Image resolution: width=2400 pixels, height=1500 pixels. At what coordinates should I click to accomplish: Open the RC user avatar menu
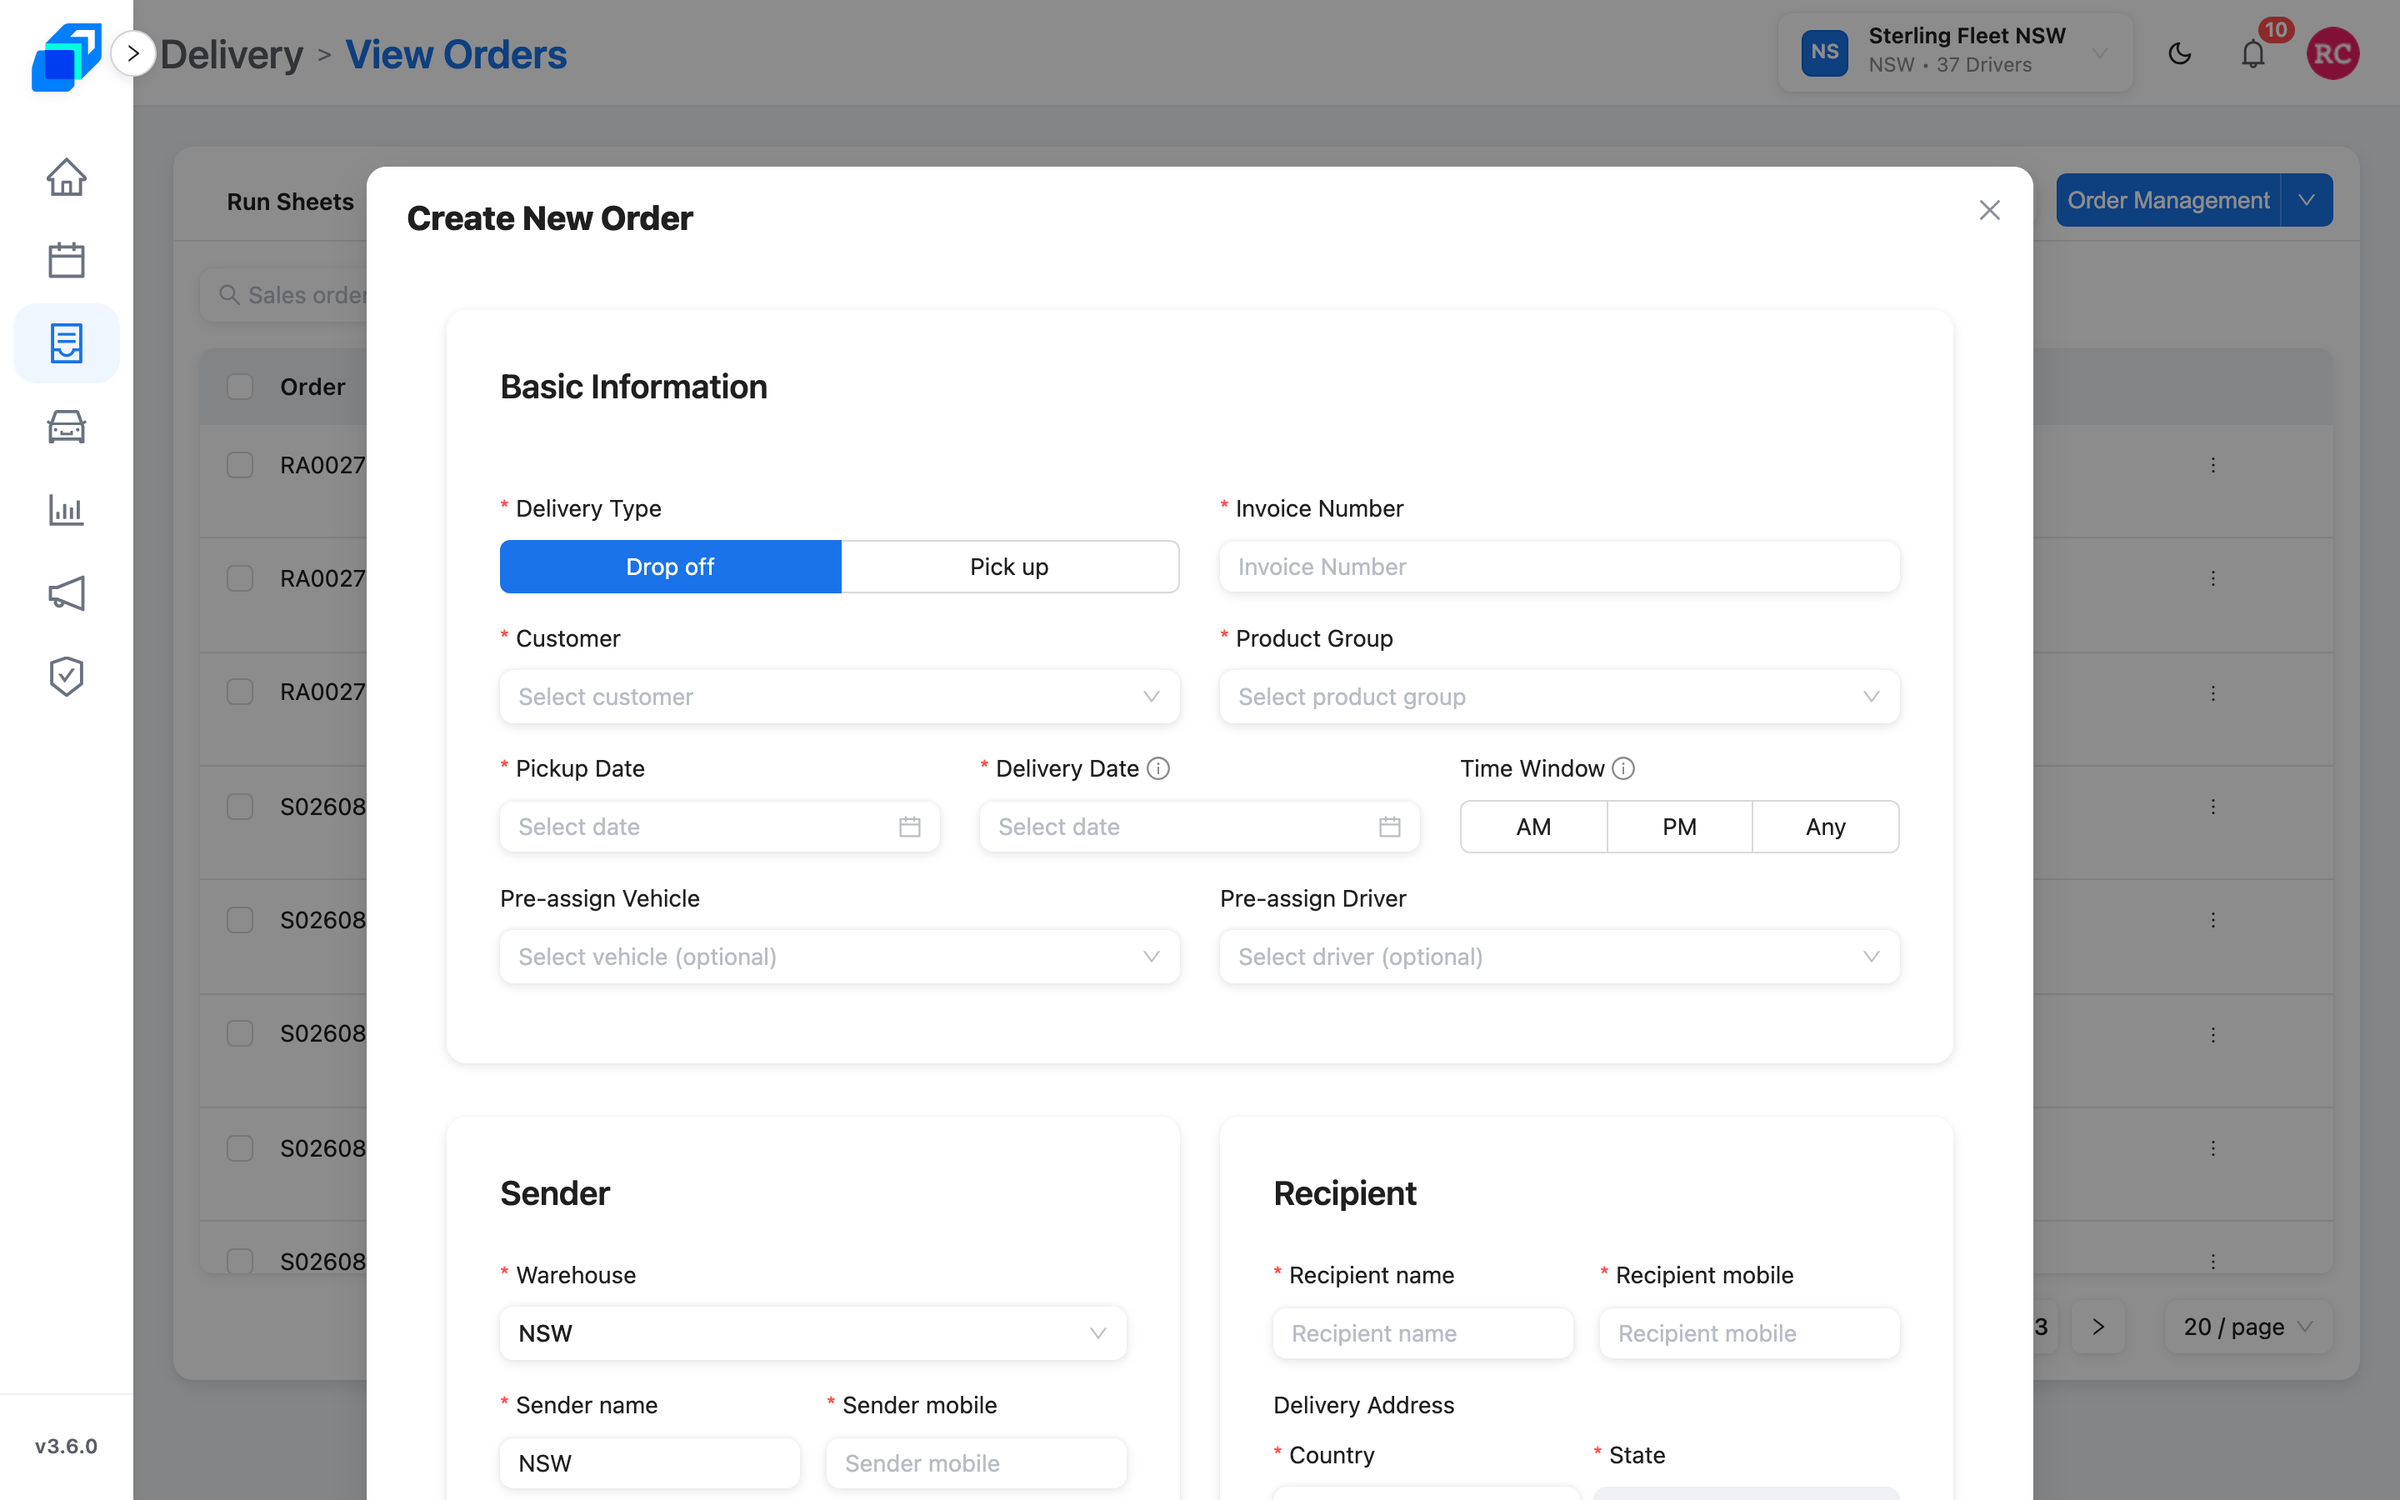[2332, 53]
